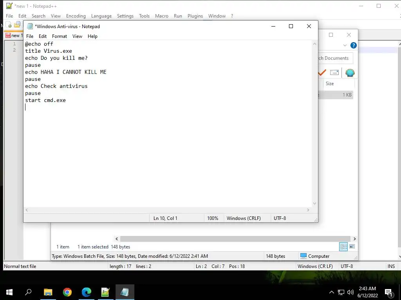Image resolution: width=401 pixels, height=300 pixels.
Task: Click the Notepad++ Open file toolbar icon
Action: [x=17, y=25]
